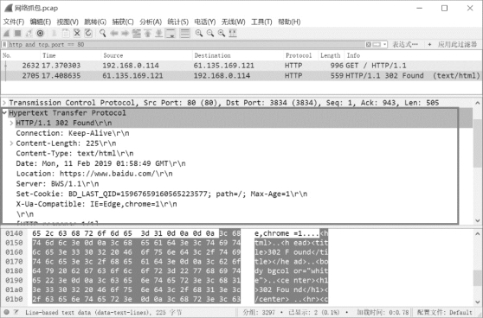The image size is (483, 318).
Task: Zoom in the main window text
Action: click(199, 33)
